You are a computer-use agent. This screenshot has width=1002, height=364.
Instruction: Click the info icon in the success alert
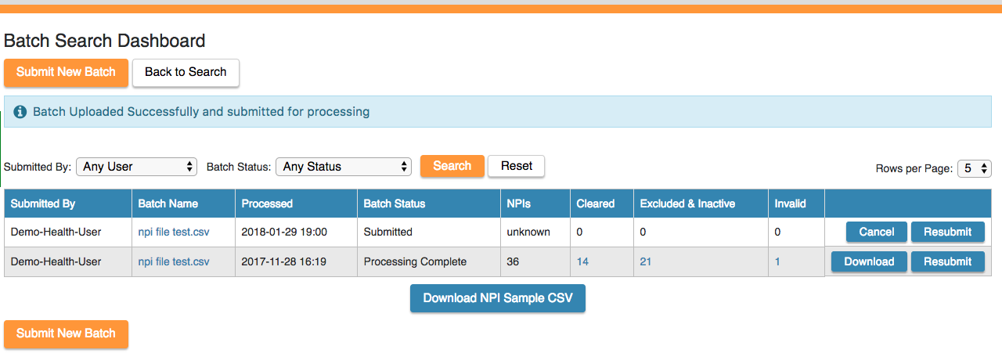point(20,112)
